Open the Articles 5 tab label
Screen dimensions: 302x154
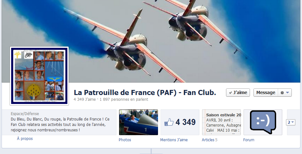pyautogui.click(x=209, y=140)
